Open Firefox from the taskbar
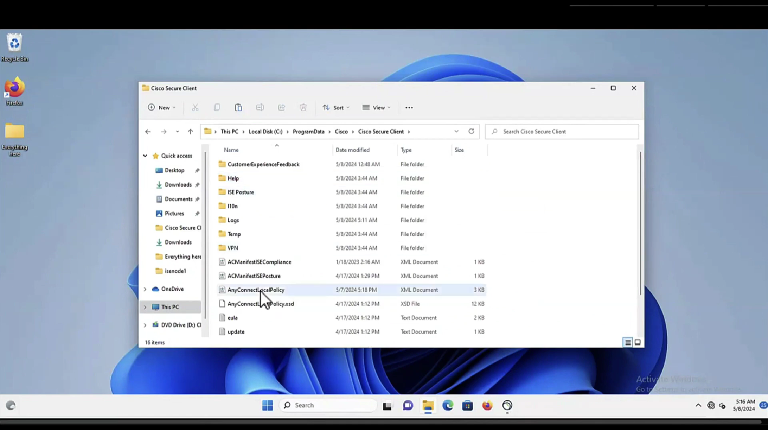The width and height of the screenshot is (768, 430). (487, 405)
